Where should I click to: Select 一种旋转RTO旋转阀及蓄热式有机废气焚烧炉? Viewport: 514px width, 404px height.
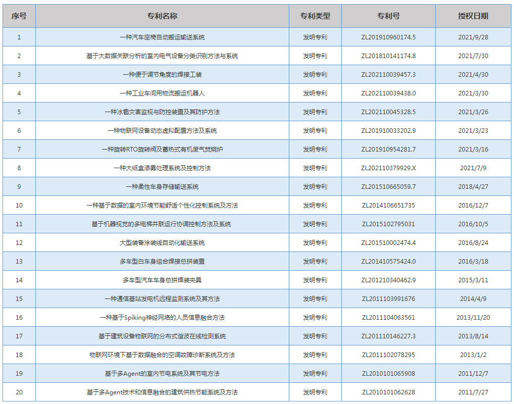[x=162, y=149]
